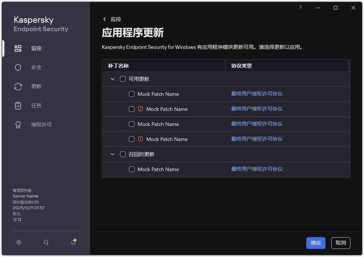Click the 取消 button
Viewport: 364px width, 257px height.
point(340,243)
